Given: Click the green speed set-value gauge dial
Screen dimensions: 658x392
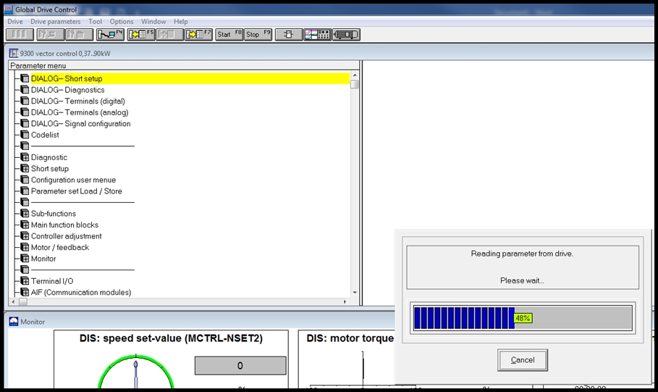Looking at the screenshot, I should coord(135,372).
